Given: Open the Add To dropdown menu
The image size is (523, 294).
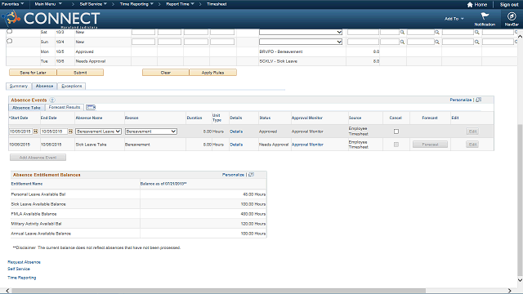Looking at the screenshot, I should [454, 19].
